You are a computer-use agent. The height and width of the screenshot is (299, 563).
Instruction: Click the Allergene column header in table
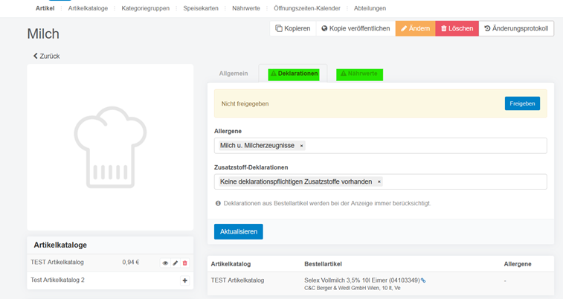(518, 264)
